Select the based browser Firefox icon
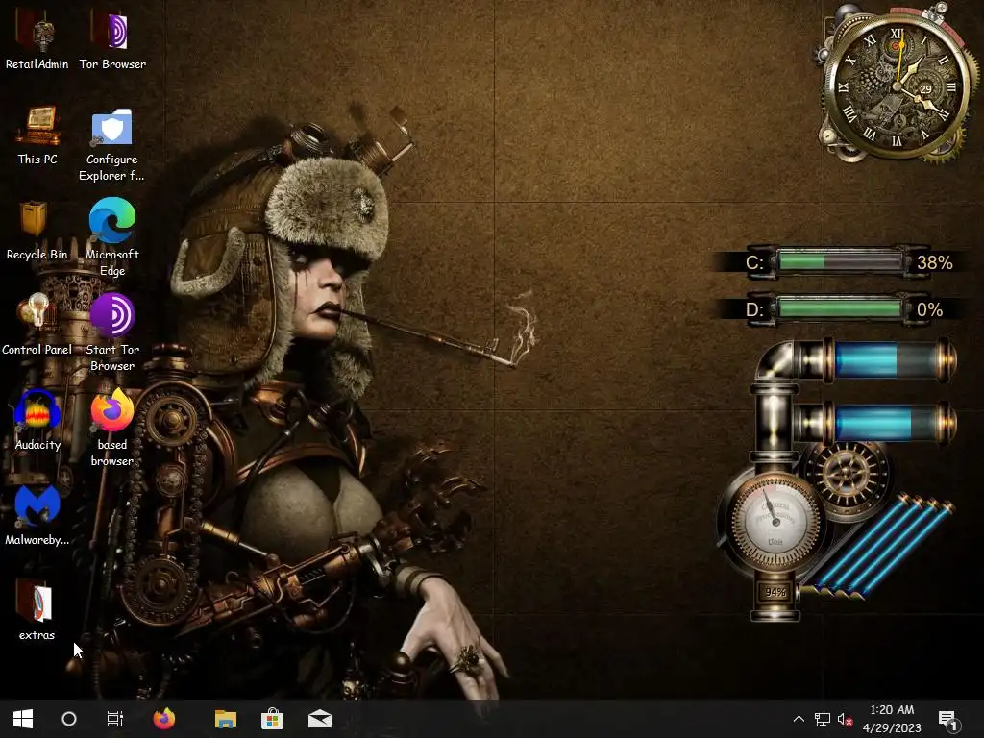 (112, 428)
